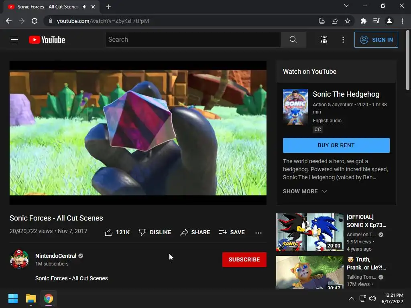Screen dimensions: 411x308
Task: Go back in browser history
Action: tap(9, 21)
